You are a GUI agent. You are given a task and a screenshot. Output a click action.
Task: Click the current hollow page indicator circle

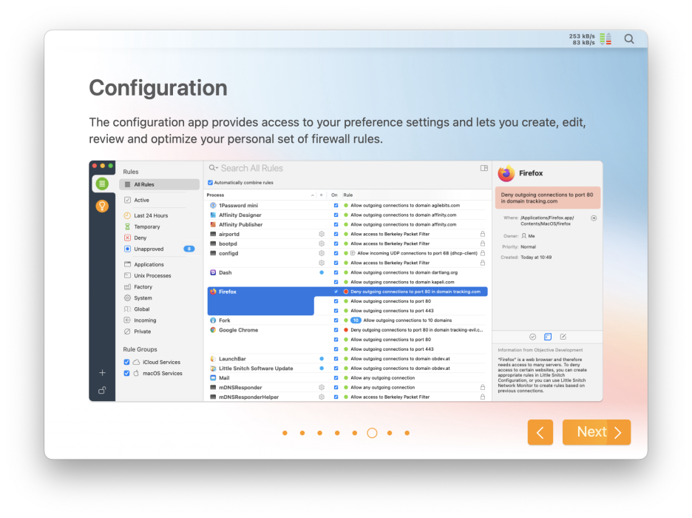pos(372,433)
